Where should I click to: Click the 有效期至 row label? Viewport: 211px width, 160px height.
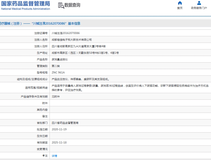(x=42, y=143)
